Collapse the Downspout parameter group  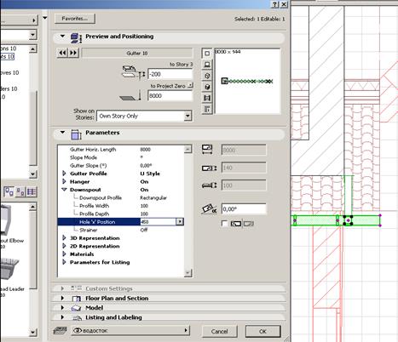64,190
